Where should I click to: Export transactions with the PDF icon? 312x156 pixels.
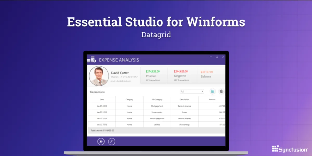pos(112,141)
